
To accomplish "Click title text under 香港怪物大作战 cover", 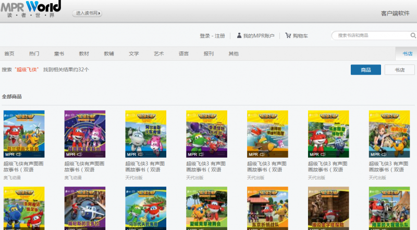I will (206, 167).
